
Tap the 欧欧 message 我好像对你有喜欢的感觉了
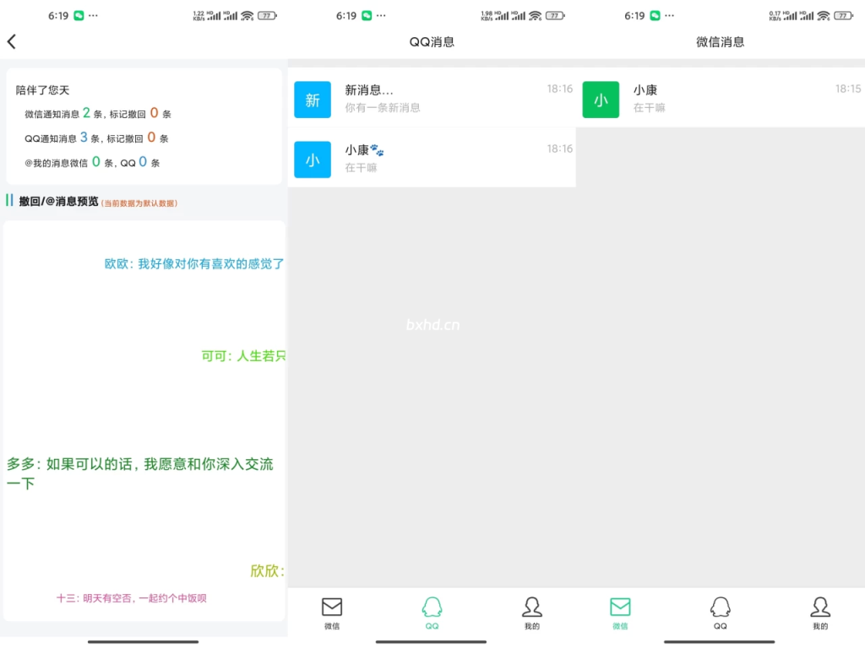click(x=194, y=264)
